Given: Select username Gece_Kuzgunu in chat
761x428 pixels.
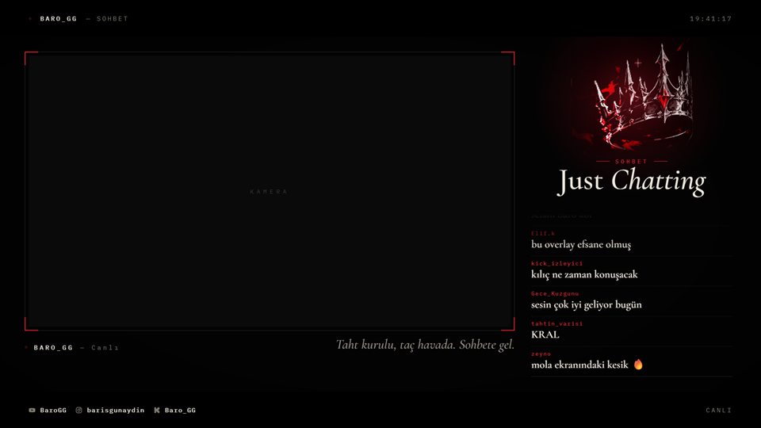Looking at the screenshot, I should pyautogui.click(x=555, y=293).
